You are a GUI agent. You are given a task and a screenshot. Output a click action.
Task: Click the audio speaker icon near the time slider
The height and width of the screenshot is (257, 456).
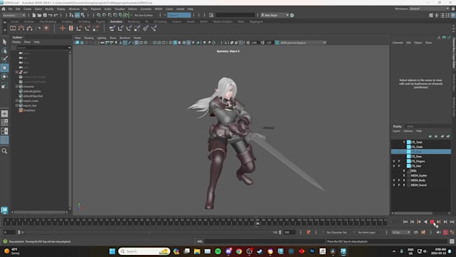(439, 232)
